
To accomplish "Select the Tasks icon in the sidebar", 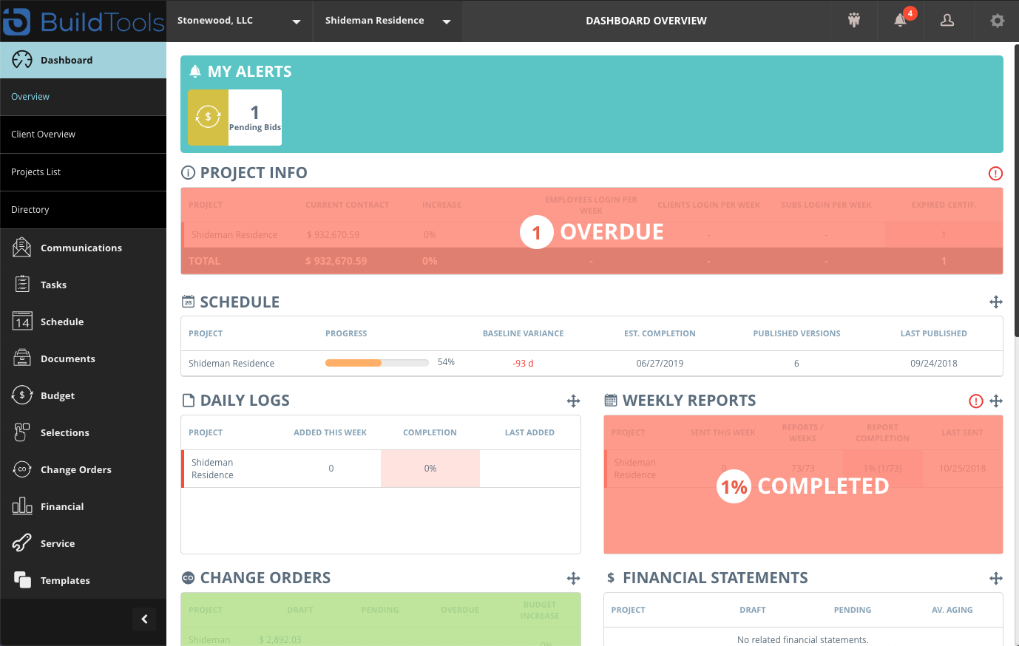I will [21, 284].
